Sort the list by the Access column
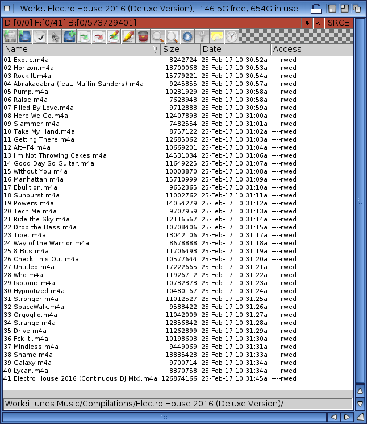This screenshot has width=367, height=424. tap(312, 49)
